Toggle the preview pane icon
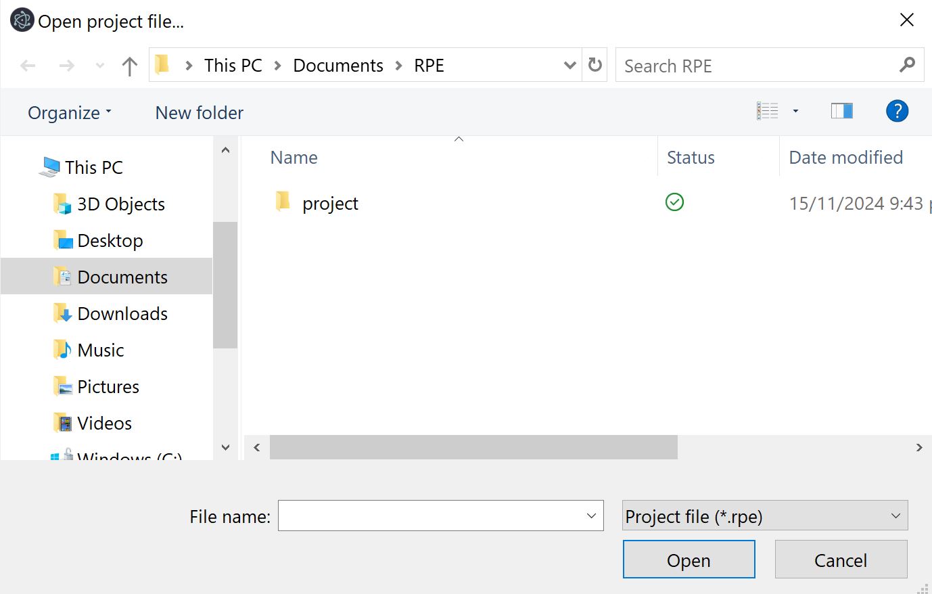Viewport: 932px width, 594px height. [x=841, y=111]
